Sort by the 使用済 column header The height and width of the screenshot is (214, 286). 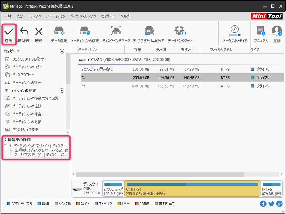pos(162,49)
